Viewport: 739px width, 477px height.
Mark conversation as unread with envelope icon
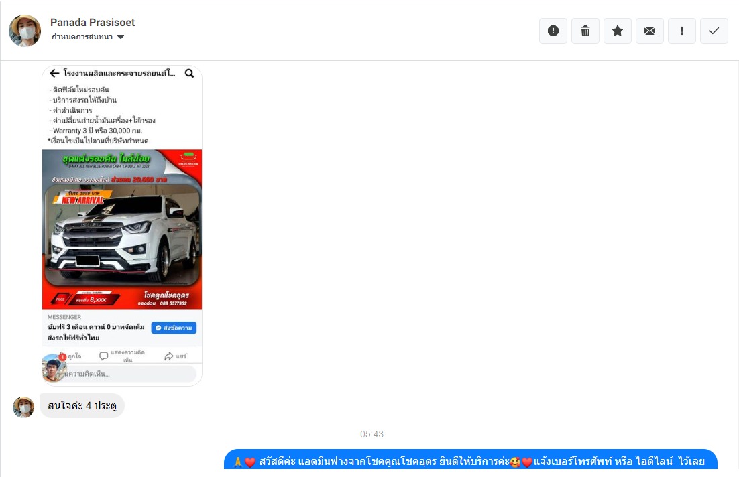tap(649, 31)
